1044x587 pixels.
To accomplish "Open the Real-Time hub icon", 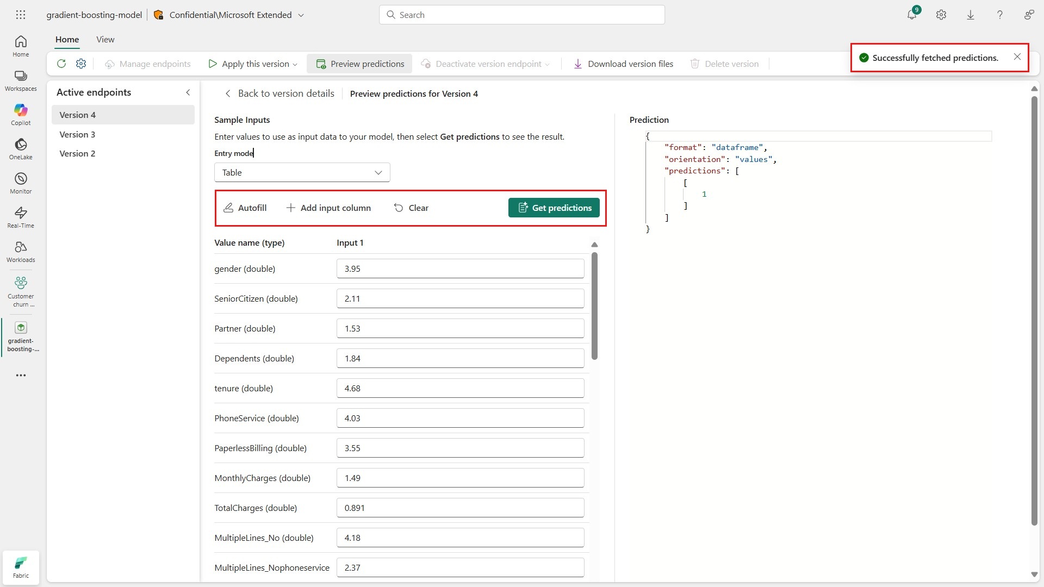I will [21, 217].
